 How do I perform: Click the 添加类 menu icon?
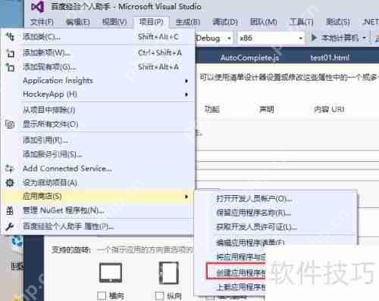click(x=10, y=37)
